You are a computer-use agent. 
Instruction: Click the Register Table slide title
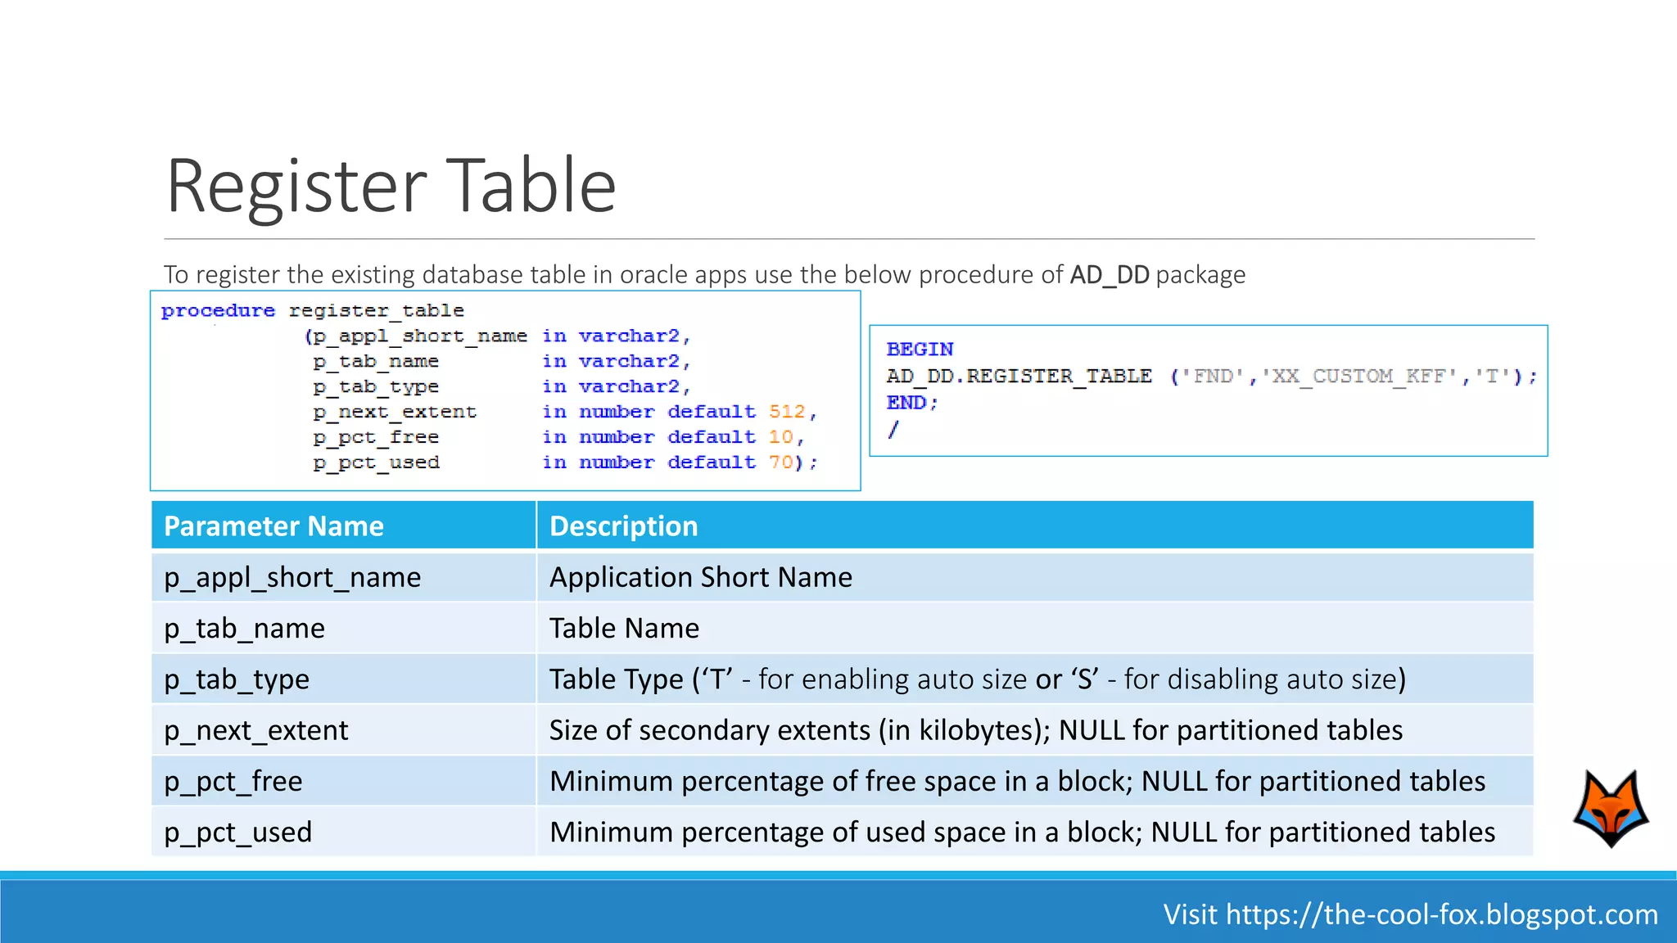coord(391,186)
